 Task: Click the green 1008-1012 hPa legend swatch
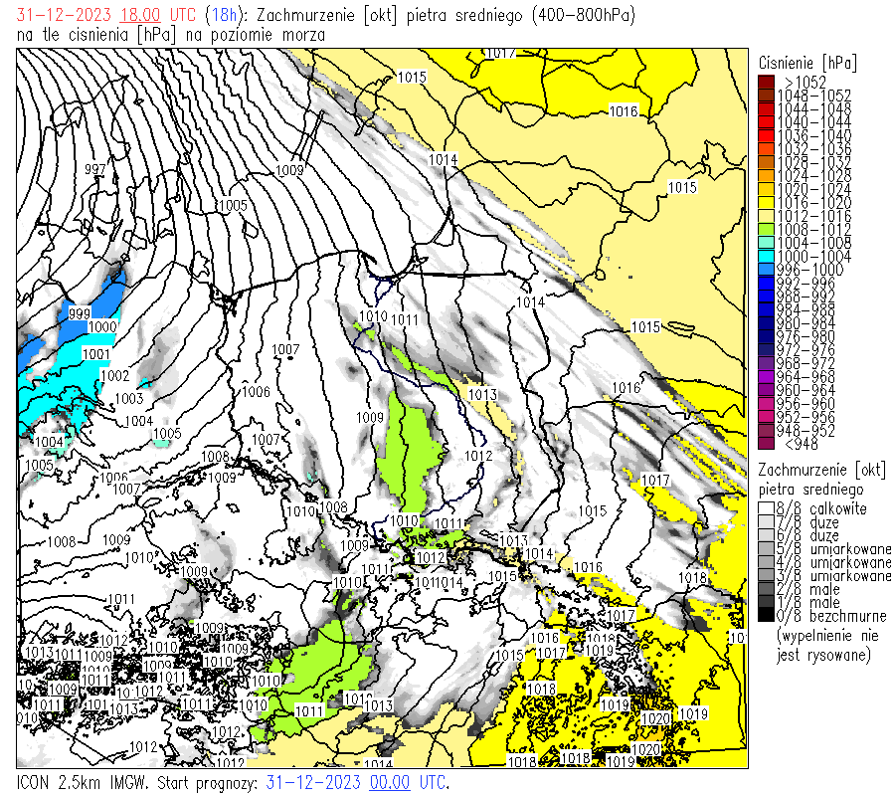(766, 230)
